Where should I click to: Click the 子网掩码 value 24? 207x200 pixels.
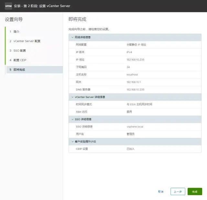pyautogui.click(x=128, y=67)
